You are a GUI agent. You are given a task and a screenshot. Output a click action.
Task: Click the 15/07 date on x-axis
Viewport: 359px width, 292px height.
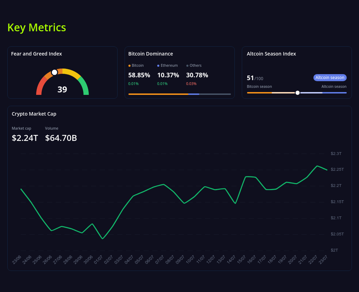pos(241,260)
